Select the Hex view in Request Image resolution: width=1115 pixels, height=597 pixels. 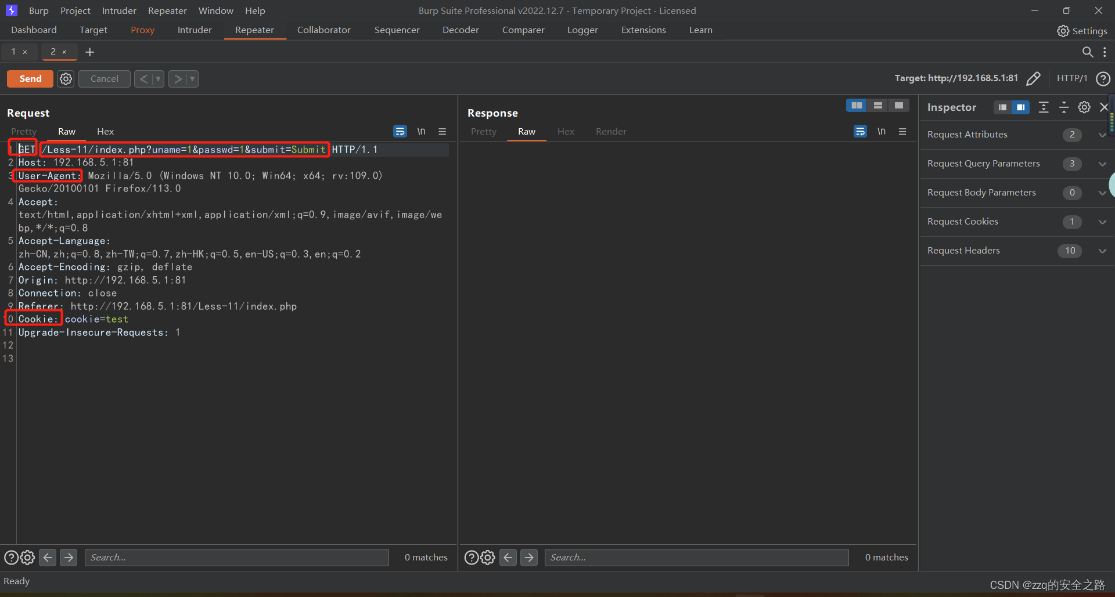[105, 132]
